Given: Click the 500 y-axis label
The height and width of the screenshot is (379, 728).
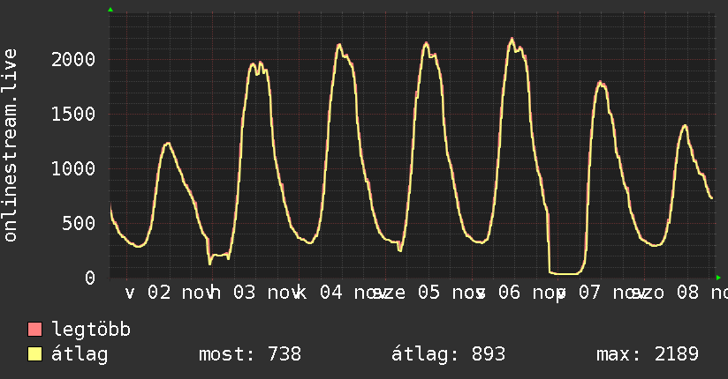Looking at the screenshot, I should (x=81, y=223).
